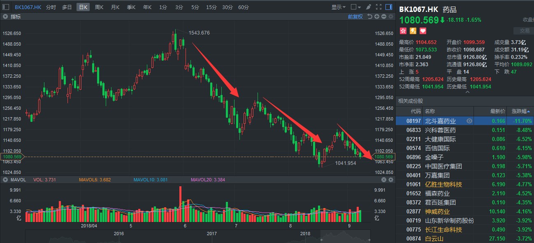
Task: Zoom out the K-line chart
Action: point(383,16)
